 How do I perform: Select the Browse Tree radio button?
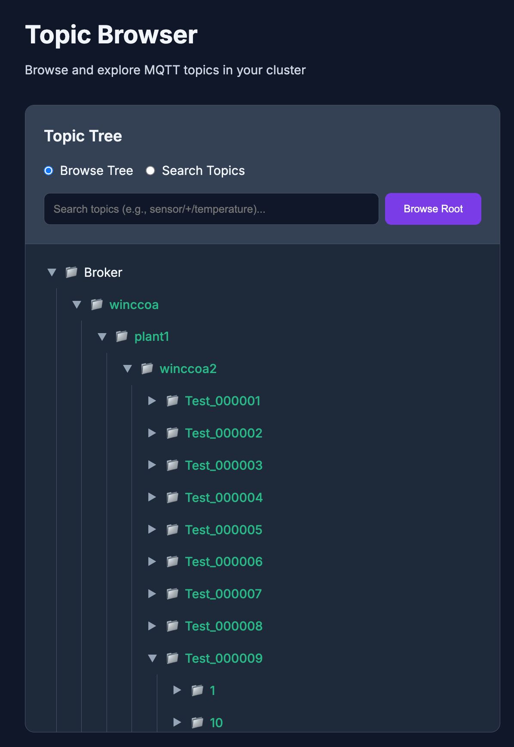click(x=49, y=171)
